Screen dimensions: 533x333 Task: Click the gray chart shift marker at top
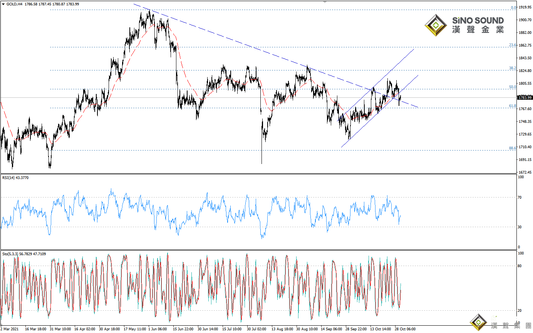(325, 2)
